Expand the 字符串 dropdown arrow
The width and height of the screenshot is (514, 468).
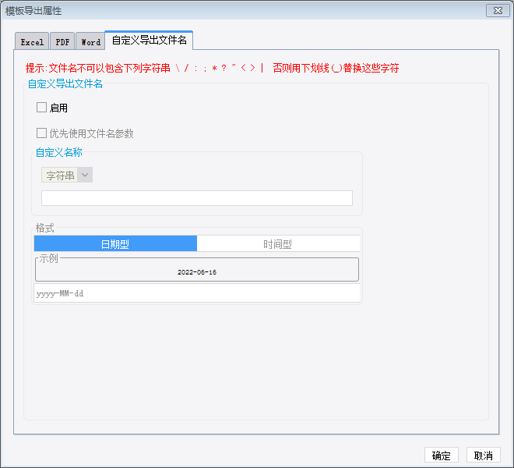coord(85,175)
